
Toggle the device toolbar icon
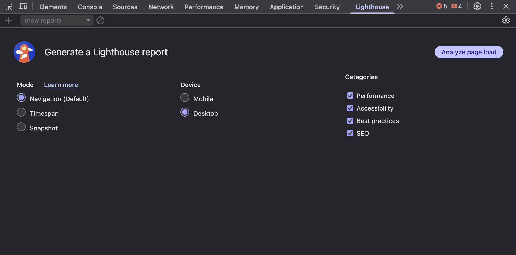point(23,7)
